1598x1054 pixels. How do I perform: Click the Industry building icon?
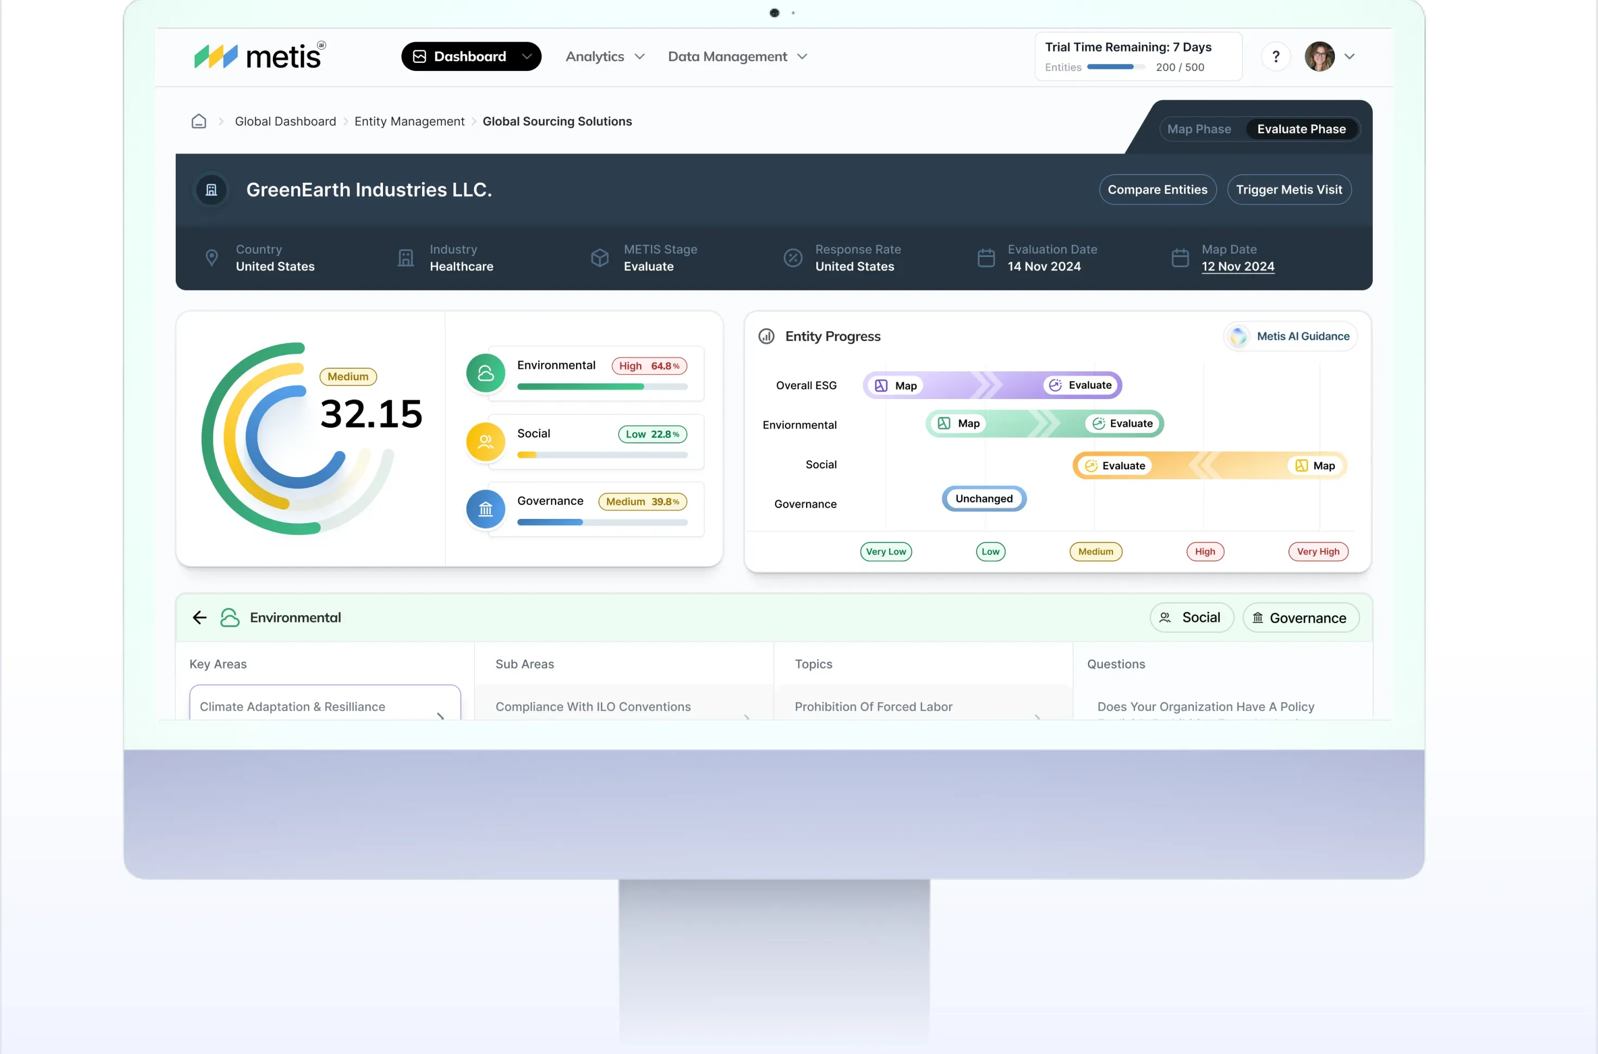coord(406,258)
